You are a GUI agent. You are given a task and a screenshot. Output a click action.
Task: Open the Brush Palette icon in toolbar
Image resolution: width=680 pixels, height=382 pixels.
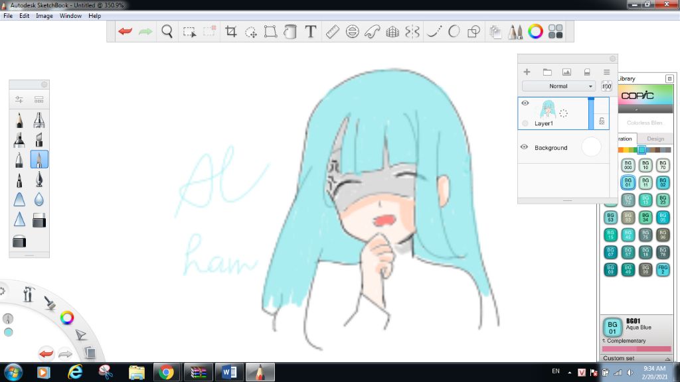click(515, 32)
